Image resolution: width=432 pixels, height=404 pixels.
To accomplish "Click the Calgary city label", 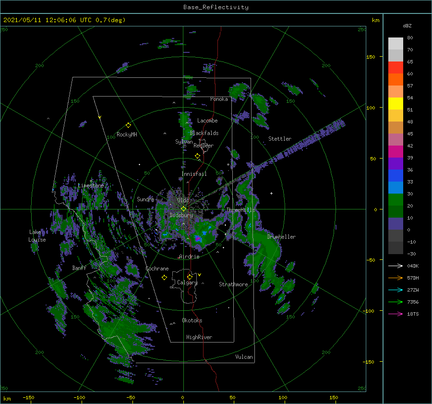I will [187, 282].
